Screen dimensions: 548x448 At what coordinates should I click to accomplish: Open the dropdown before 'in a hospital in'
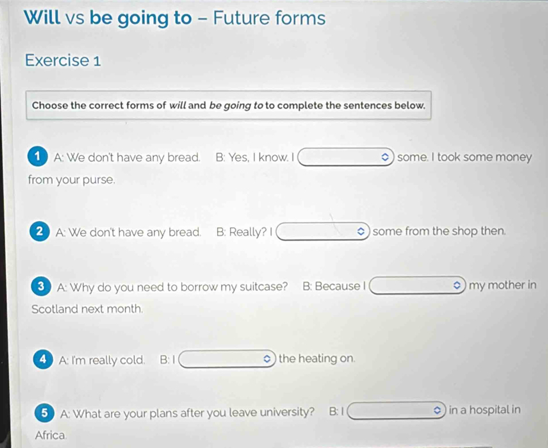pyautogui.click(x=396, y=410)
